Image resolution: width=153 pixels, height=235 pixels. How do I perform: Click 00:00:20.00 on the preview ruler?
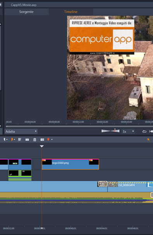coord(126,122)
